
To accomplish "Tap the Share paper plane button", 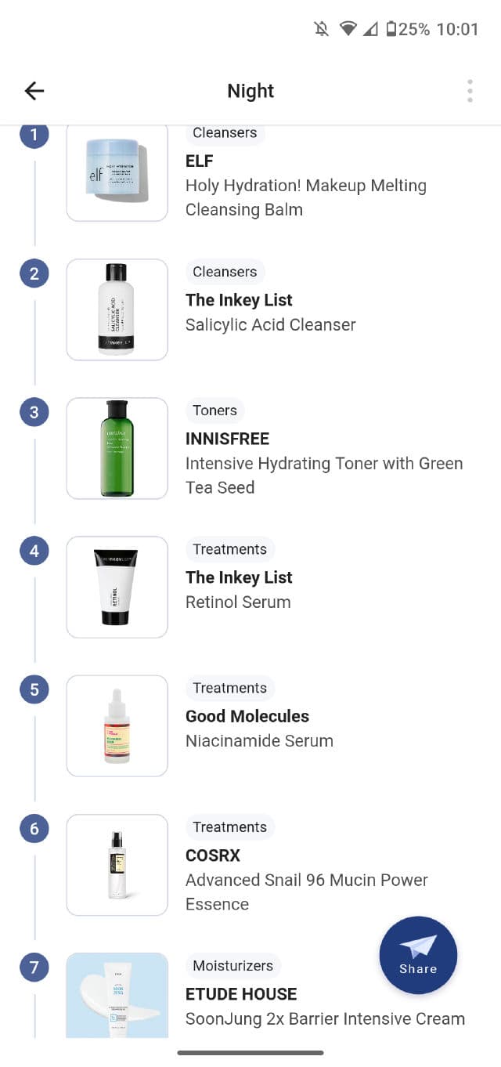I will point(418,955).
